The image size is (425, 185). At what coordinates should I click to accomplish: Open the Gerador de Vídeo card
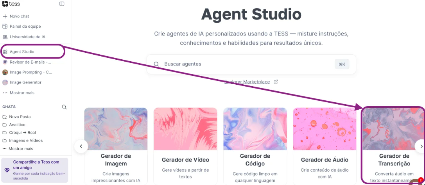pos(185,146)
